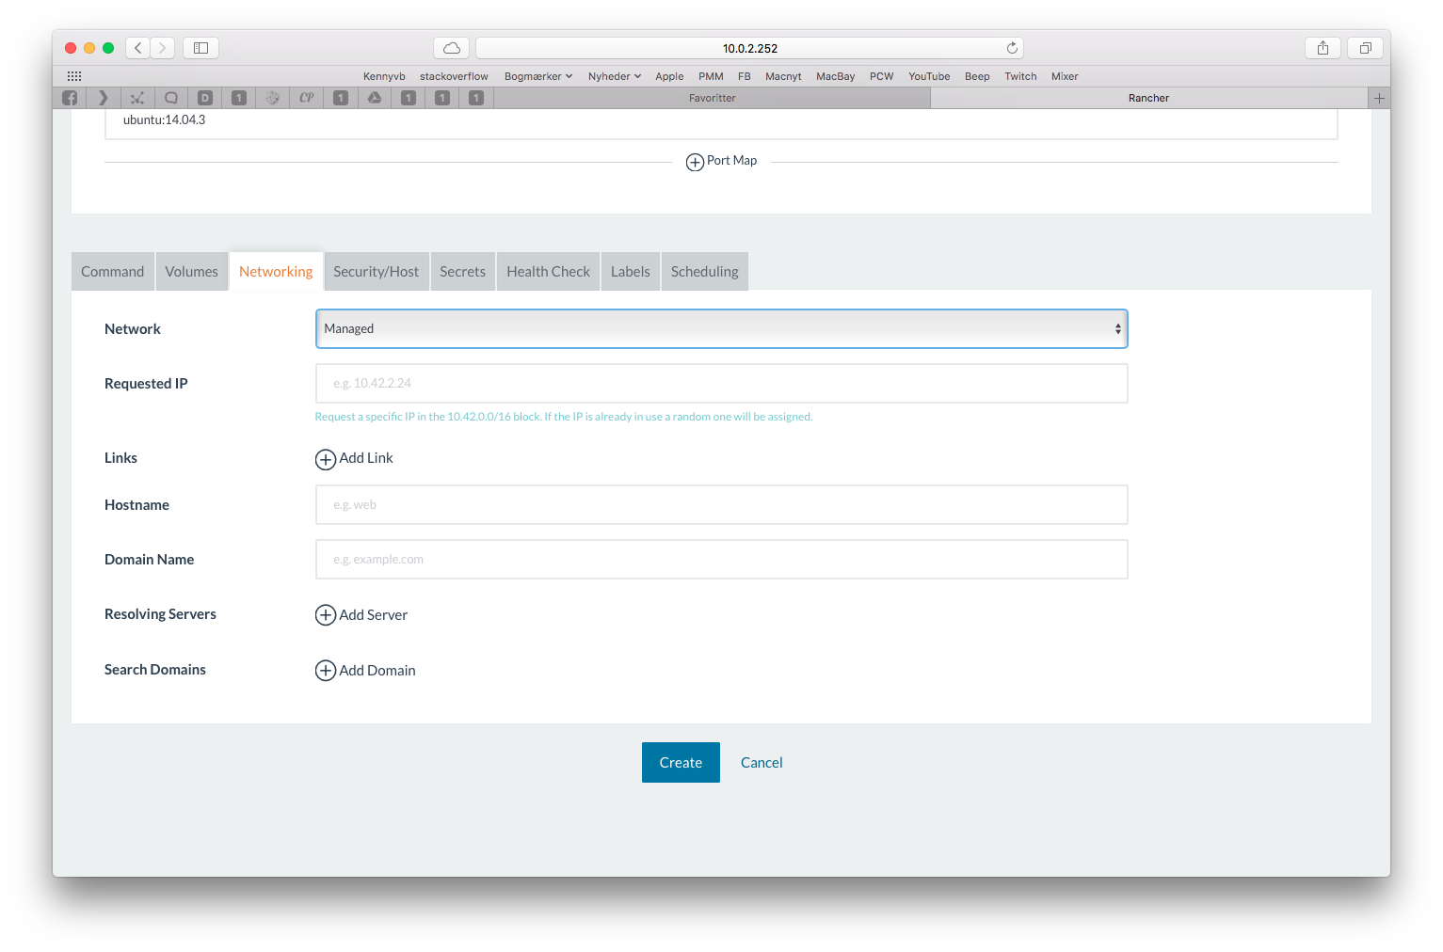Click the plus icon next to Add Server
Screen dimensions: 1443x952
pos(326,615)
